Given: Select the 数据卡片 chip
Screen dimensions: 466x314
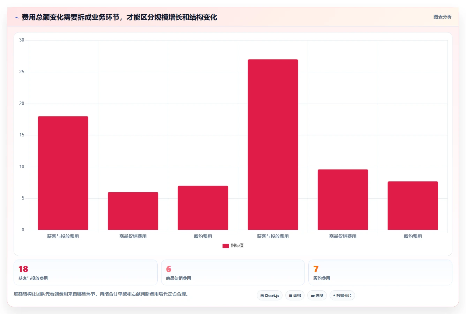Looking at the screenshot, I should 342,296.
